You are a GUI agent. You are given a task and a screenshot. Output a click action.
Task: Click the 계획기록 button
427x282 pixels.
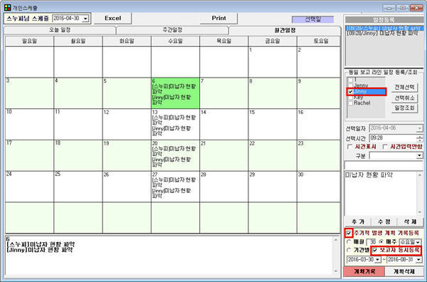pos(364,271)
